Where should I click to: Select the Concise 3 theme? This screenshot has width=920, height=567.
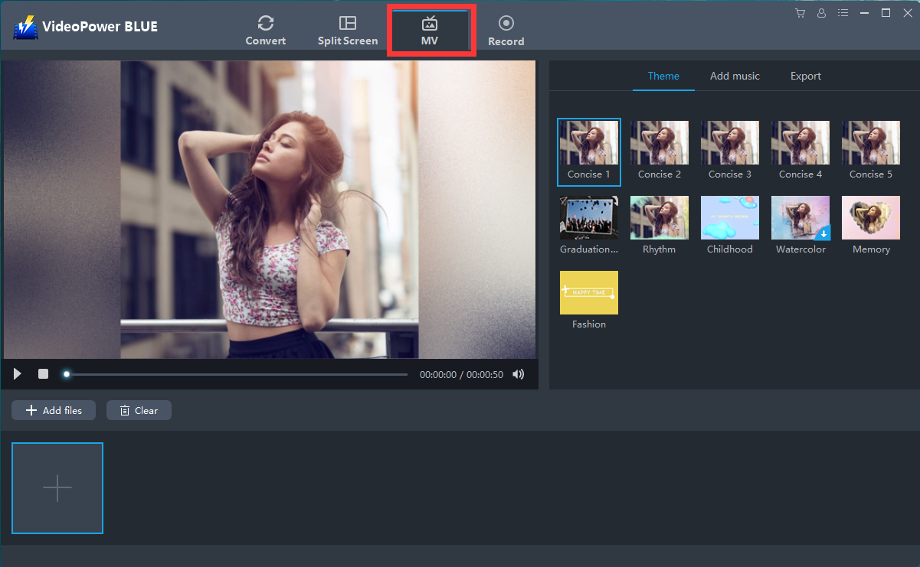729,142
